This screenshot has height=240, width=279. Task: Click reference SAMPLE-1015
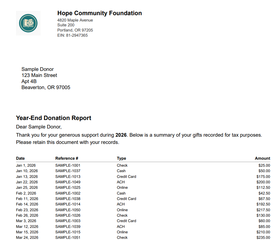click(x=68, y=232)
